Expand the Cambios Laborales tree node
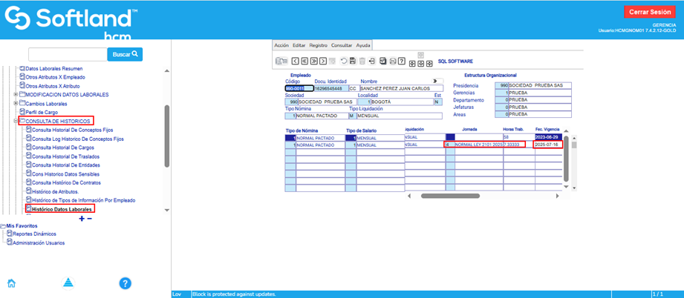Image resolution: width=684 pixels, height=298 pixels. [x=16, y=103]
